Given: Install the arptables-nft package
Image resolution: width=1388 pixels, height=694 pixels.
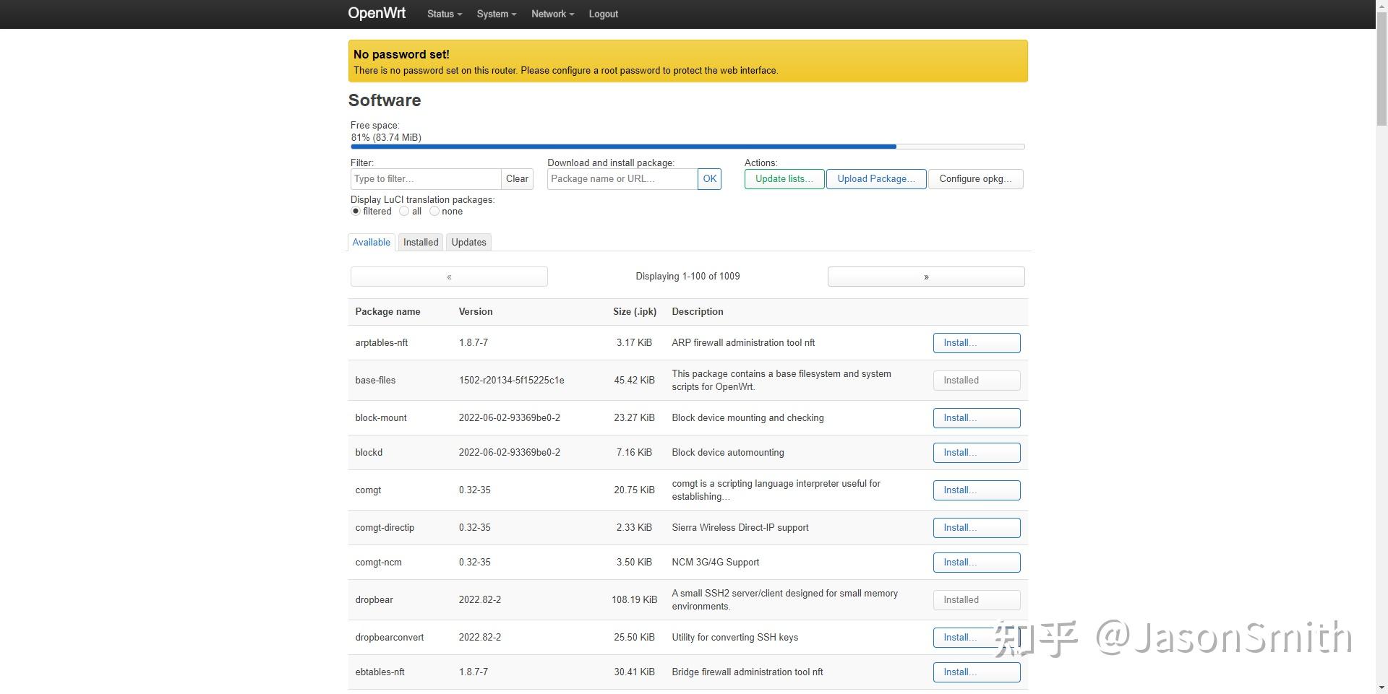Looking at the screenshot, I should pyautogui.click(x=976, y=342).
